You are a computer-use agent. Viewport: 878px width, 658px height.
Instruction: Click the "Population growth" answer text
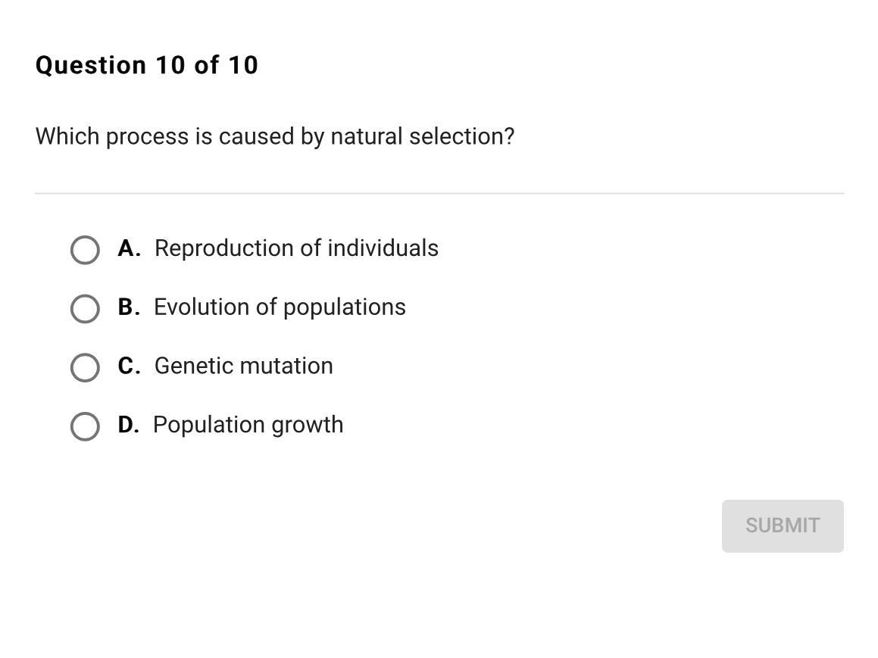(248, 425)
